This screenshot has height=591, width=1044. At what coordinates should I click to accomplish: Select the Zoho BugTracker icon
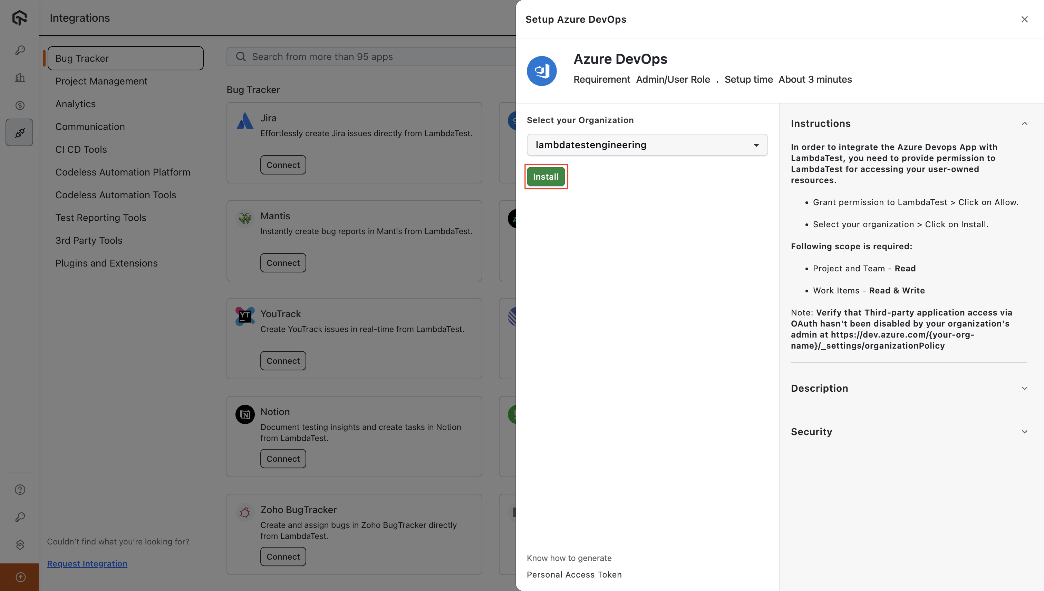(245, 512)
